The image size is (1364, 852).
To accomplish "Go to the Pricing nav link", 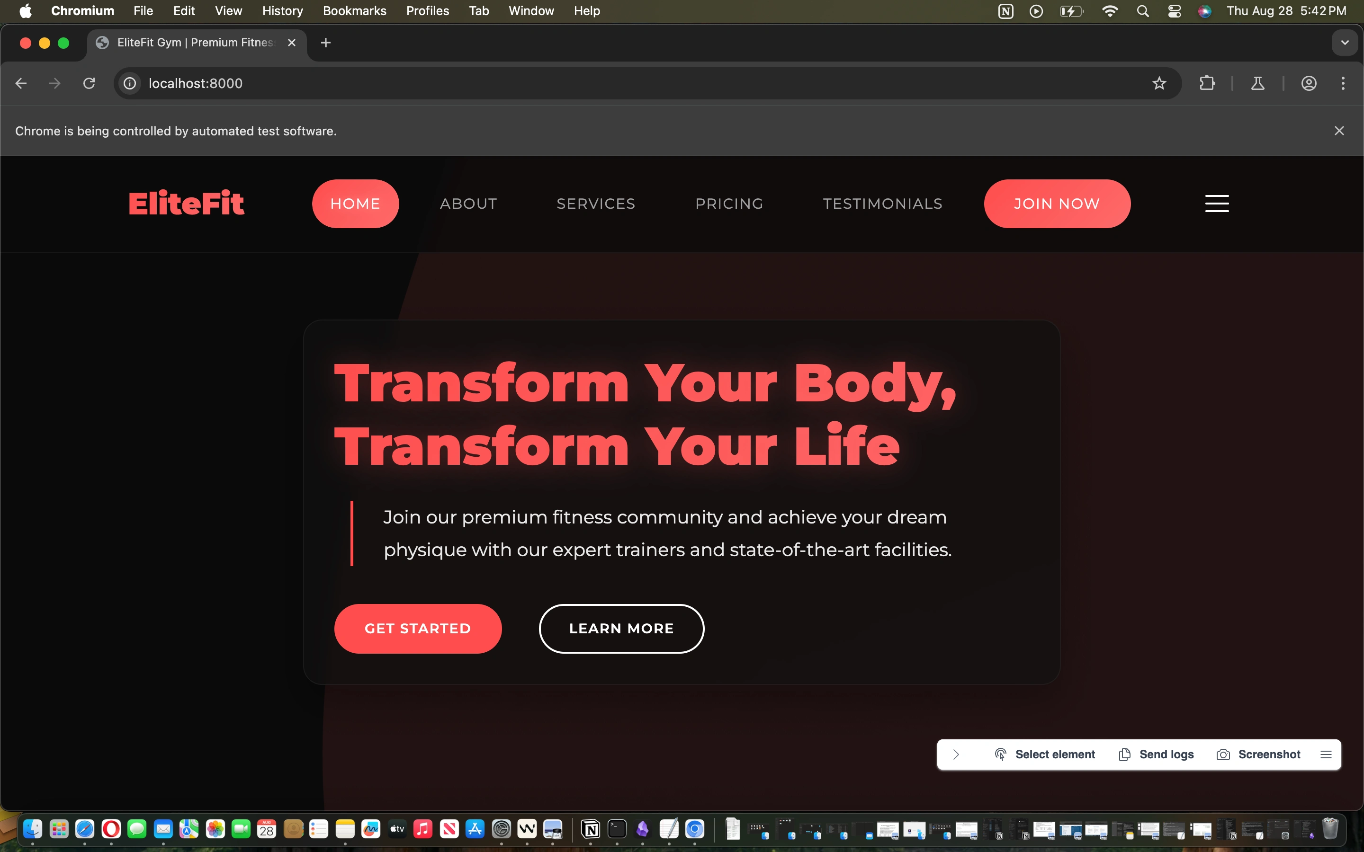I will [x=729, y=204].
